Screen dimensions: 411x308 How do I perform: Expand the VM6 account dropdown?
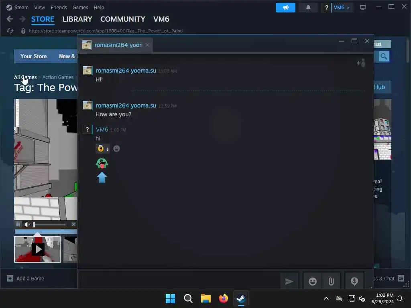[342, 8]
